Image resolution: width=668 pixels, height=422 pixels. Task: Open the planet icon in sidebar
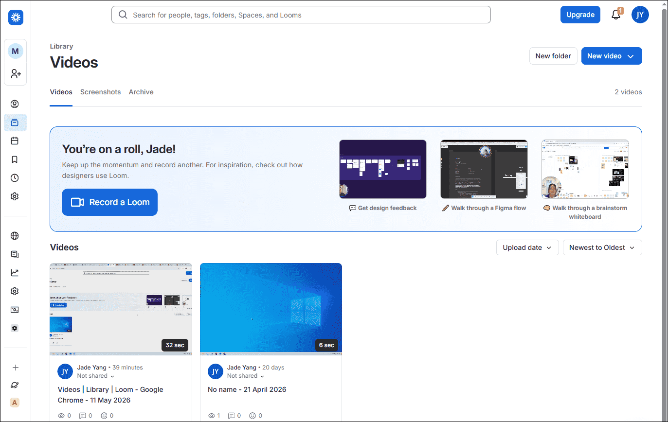[x=15, y=385]
